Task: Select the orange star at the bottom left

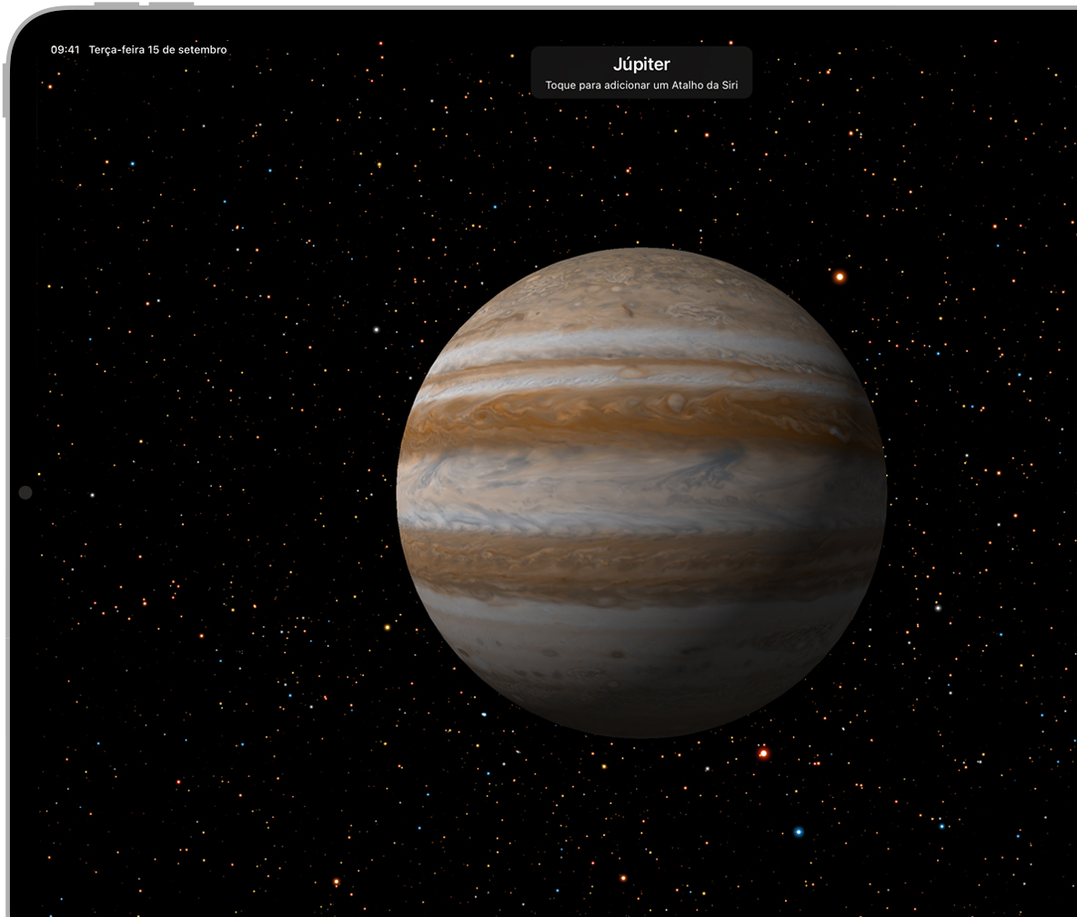Action: click(x=336, y=882)
